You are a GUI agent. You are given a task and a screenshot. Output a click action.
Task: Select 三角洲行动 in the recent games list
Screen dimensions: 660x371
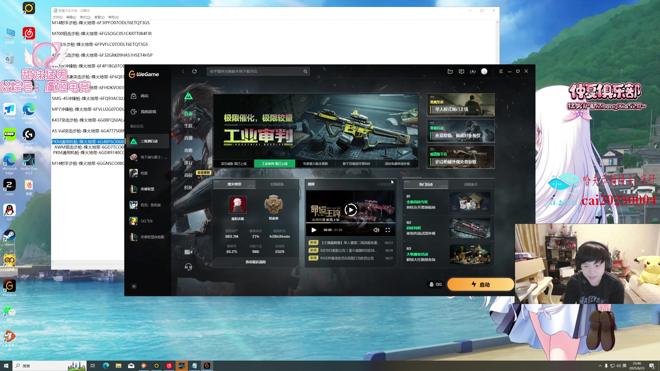click(148, 141)
